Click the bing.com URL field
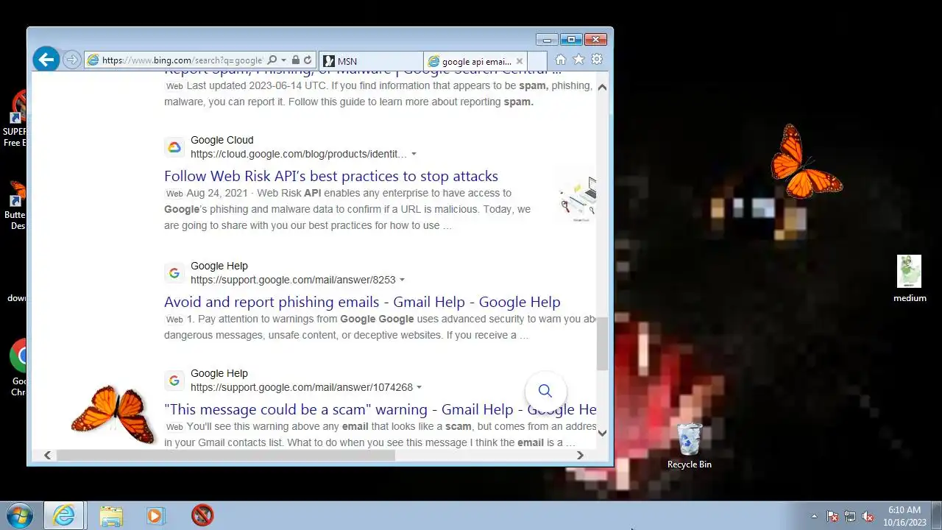942x530 pixels. click(182, 60)
